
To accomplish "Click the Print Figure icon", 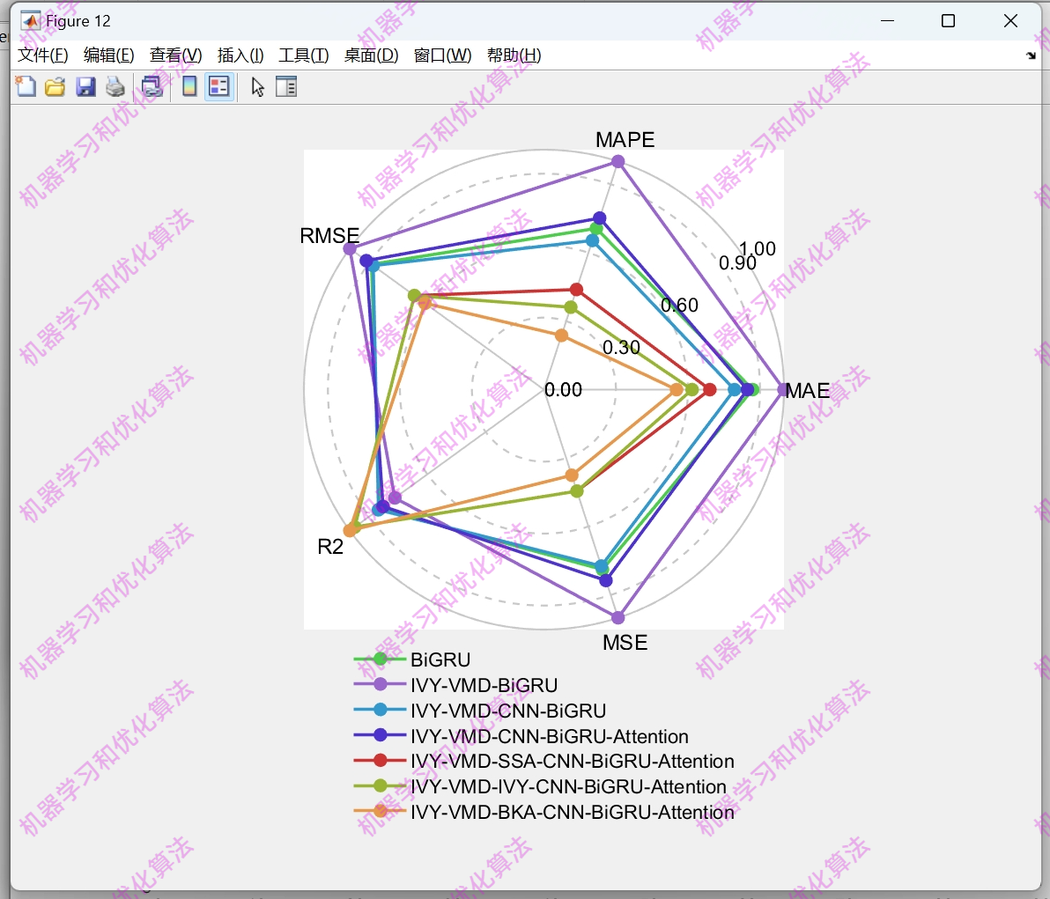I will coord(115,86).
